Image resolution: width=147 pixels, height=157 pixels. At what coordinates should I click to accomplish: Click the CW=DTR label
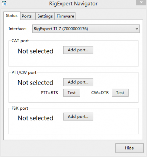click(100, 93)
